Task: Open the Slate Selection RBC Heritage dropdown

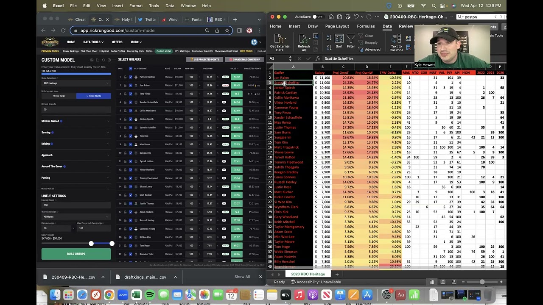Action: [76, 83]
